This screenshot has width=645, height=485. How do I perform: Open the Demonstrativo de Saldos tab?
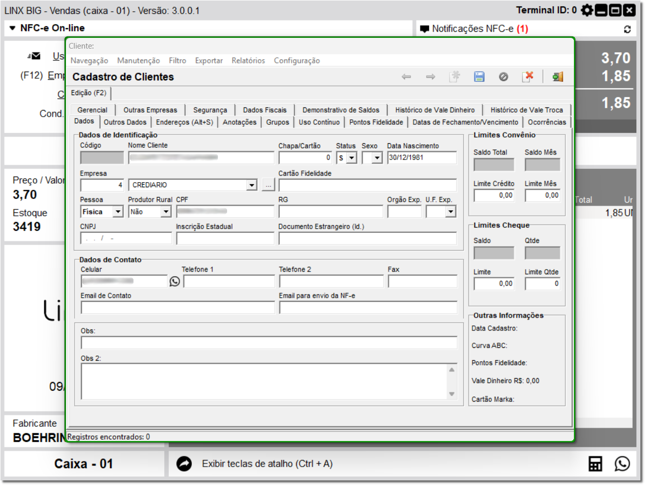point(341,110)
